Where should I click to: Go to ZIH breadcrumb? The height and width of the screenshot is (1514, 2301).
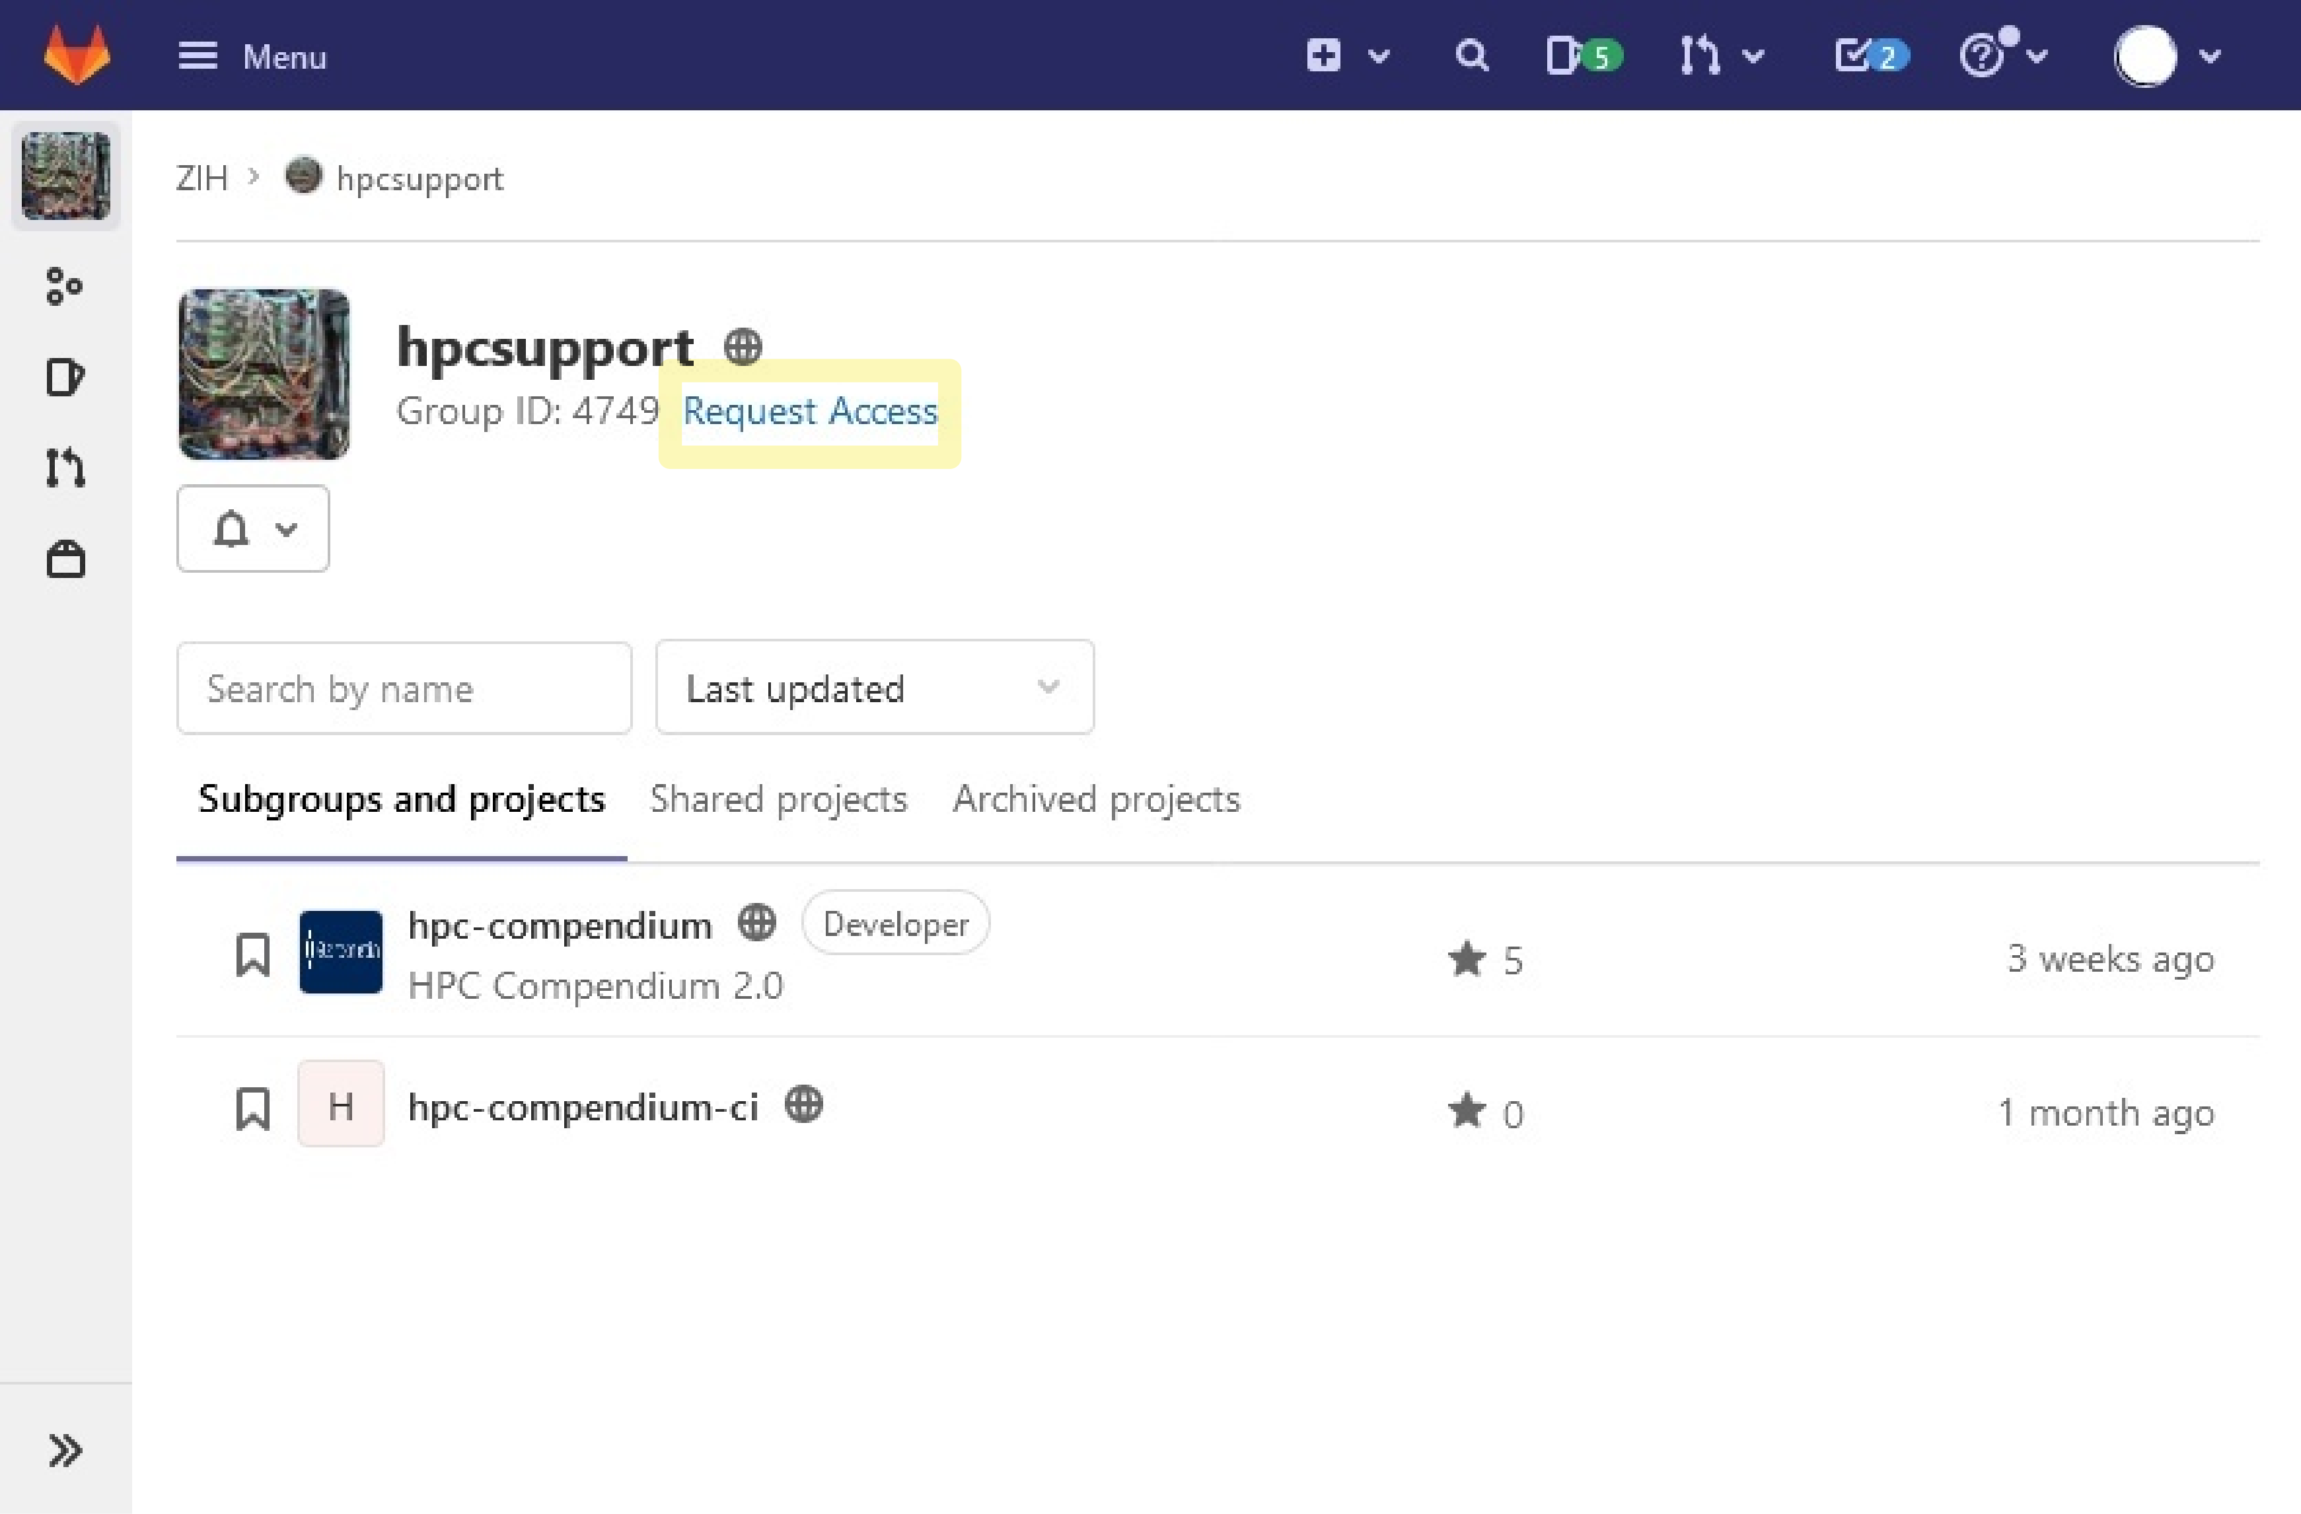(x=201, y=178)
